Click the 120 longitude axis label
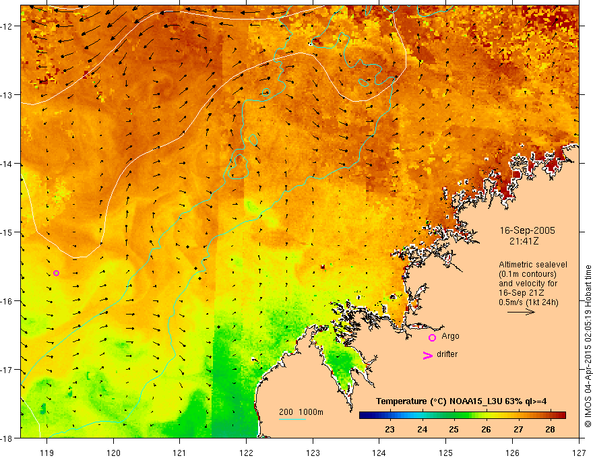Image resolution: width=593 pixels, height=458 pixels. point(113,453)
